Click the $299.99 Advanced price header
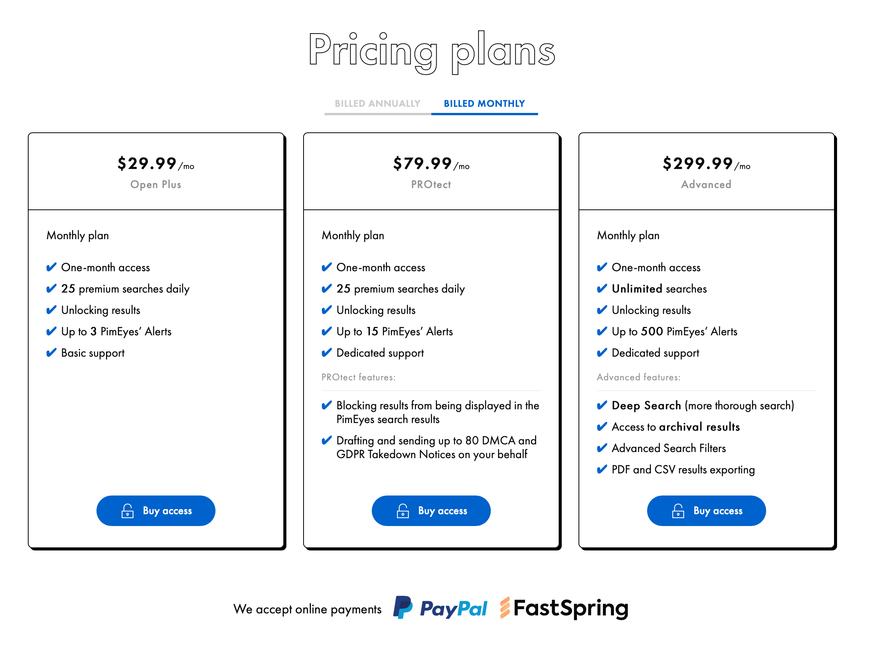The height and width of the screenshot is (650, 871). pyautogui.click(x=707, y=172)
